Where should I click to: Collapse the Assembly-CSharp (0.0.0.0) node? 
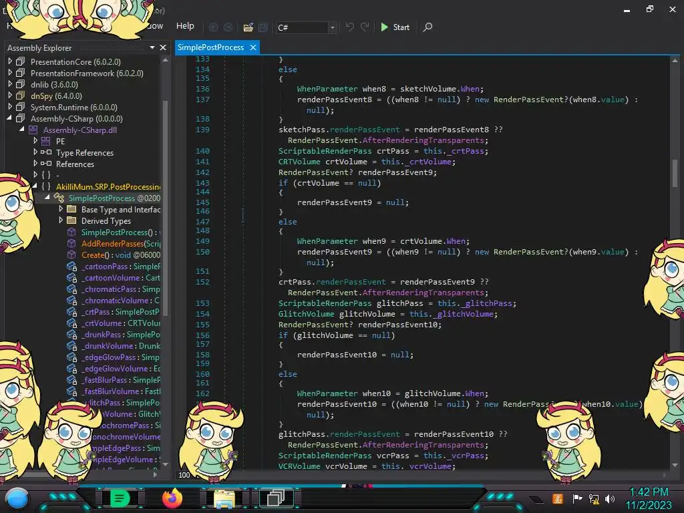[x=9, y=118]
